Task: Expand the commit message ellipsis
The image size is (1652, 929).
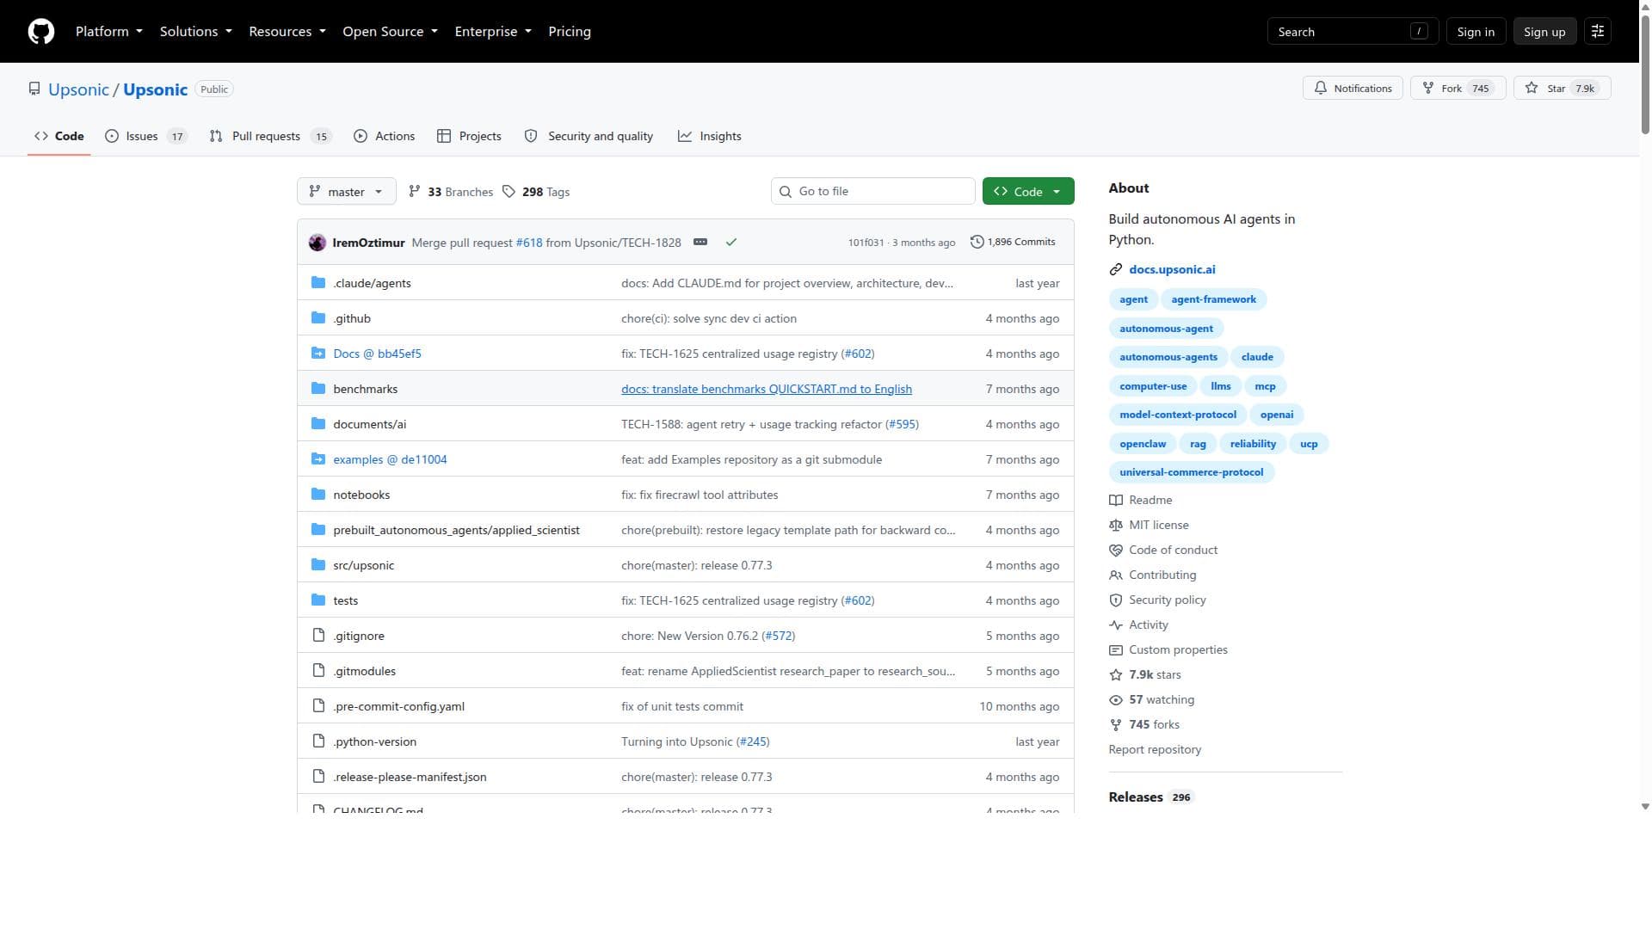Action: (x=700, y=243)
